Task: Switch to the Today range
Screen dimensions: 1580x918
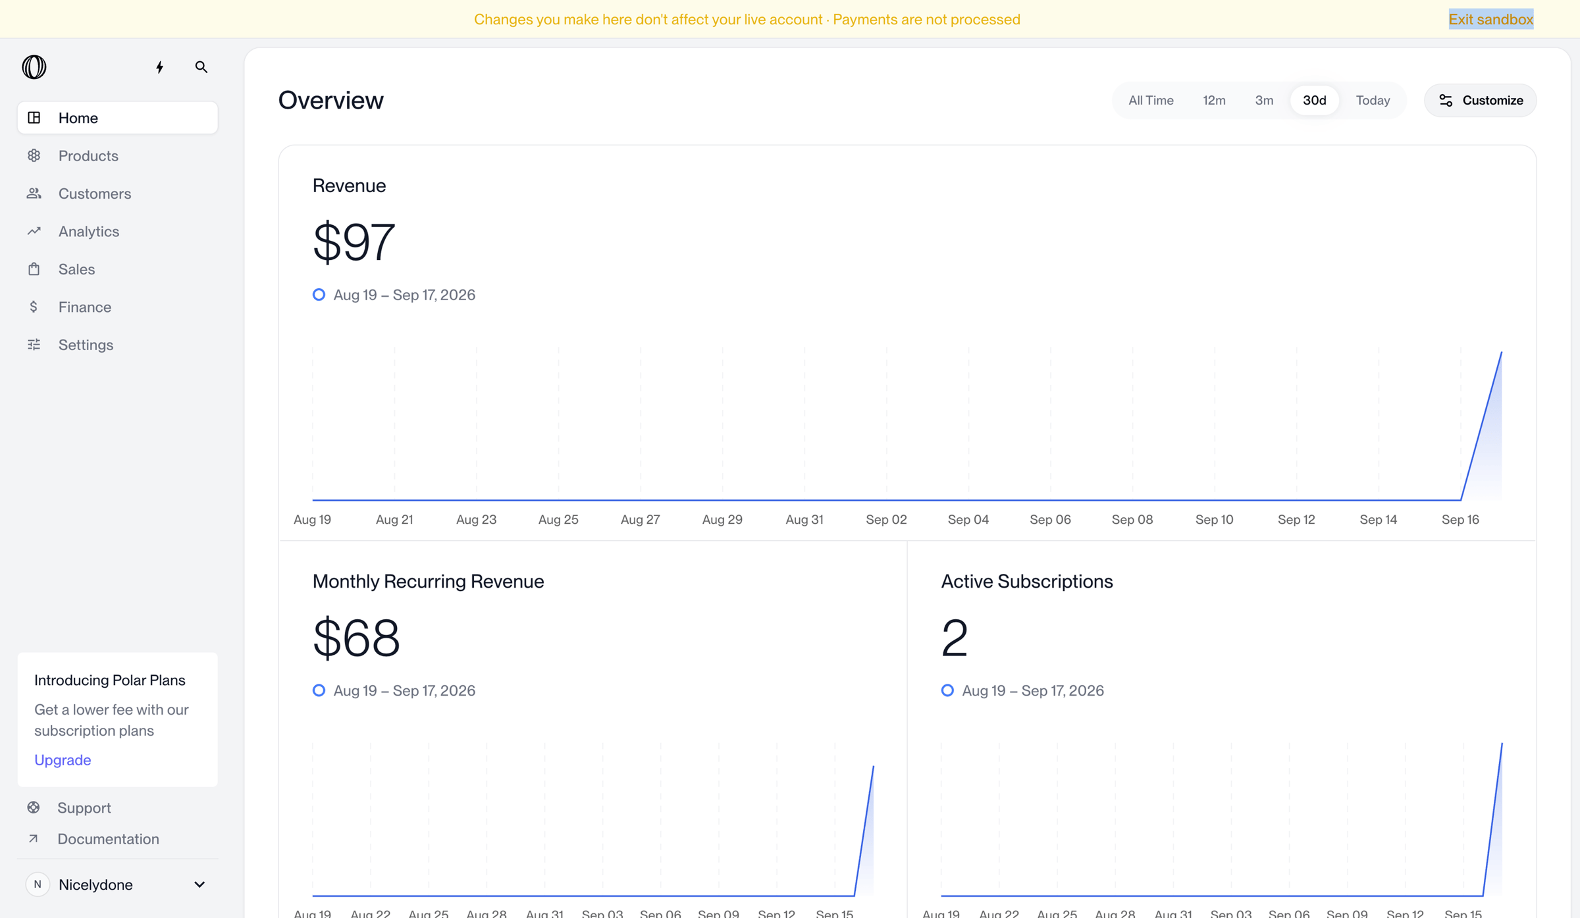Action: click(x=1373, y=100)
